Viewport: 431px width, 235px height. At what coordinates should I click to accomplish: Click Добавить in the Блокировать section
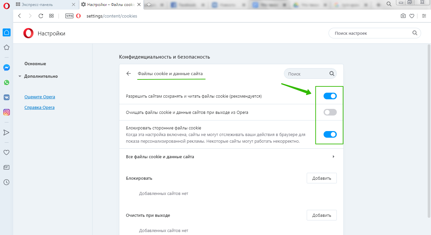pyautogui.click(x=322, y=178)
